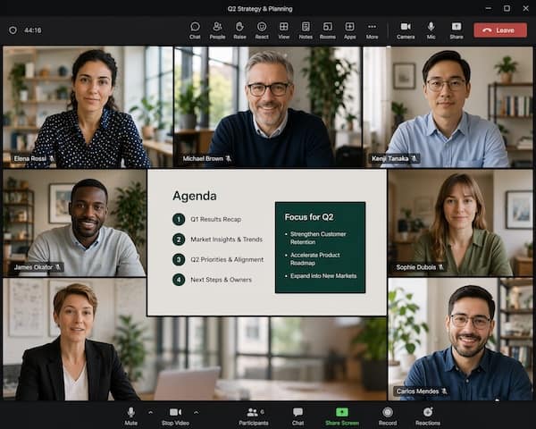Screen dimensions: 536x429
Task: Click agenda item 'Q1 Results Recap'
Action: tap(215, 219)
